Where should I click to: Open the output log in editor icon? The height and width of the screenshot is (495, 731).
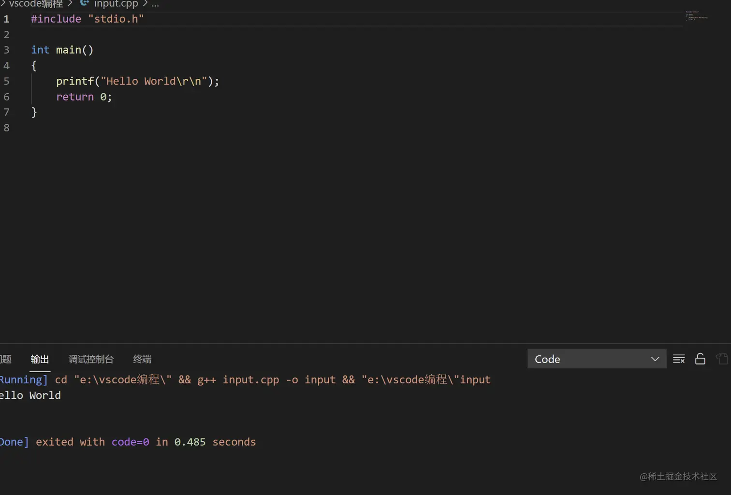coord(722,359)
